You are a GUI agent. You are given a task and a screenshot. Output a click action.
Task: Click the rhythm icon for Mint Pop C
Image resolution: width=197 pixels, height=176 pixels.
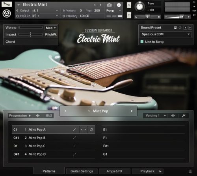tap(74, 146)
